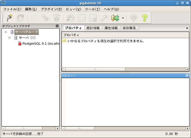Image resolution: width=191 pixels, height=138 pixels.
Task: Open the ビュー(V) menu
Action: 74,9
